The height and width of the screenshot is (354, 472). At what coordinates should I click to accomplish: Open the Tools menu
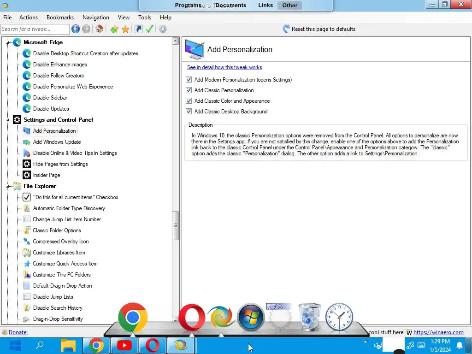click(x=145, y=18)
